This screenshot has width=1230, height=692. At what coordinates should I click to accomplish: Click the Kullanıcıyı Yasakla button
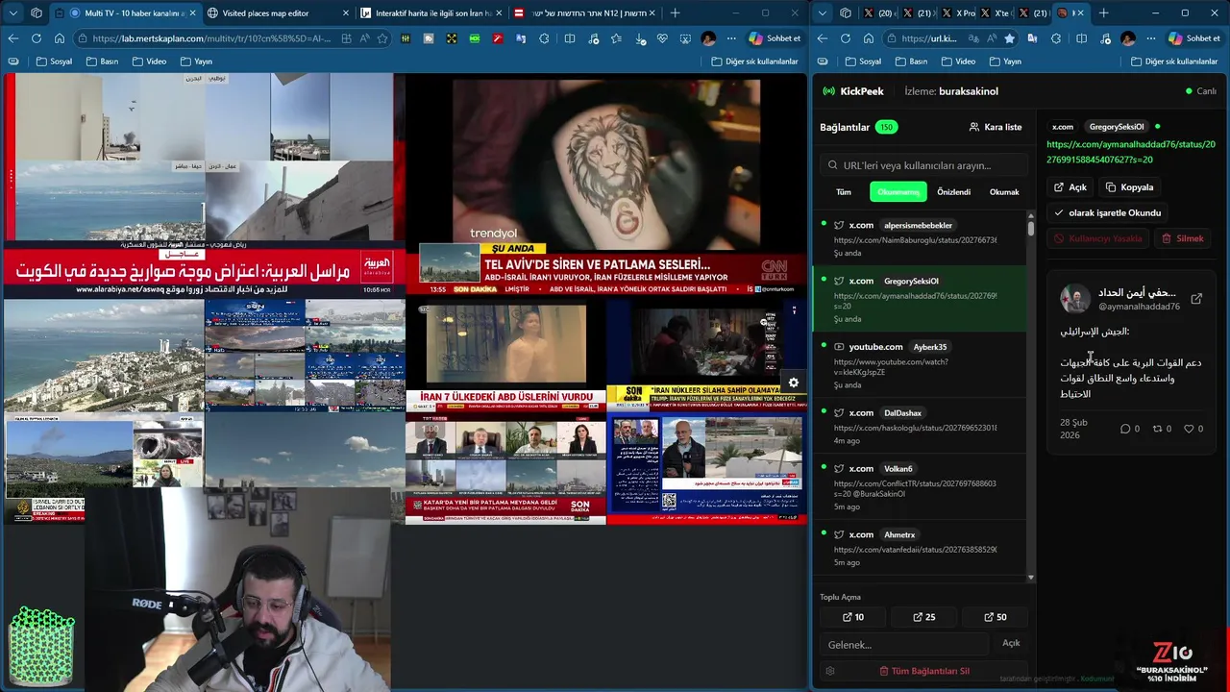pos(1097,238)
